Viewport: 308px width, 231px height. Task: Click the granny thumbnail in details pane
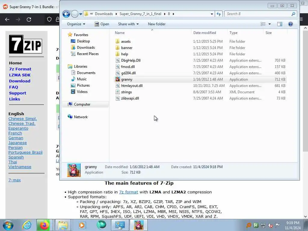coord(74,170)
